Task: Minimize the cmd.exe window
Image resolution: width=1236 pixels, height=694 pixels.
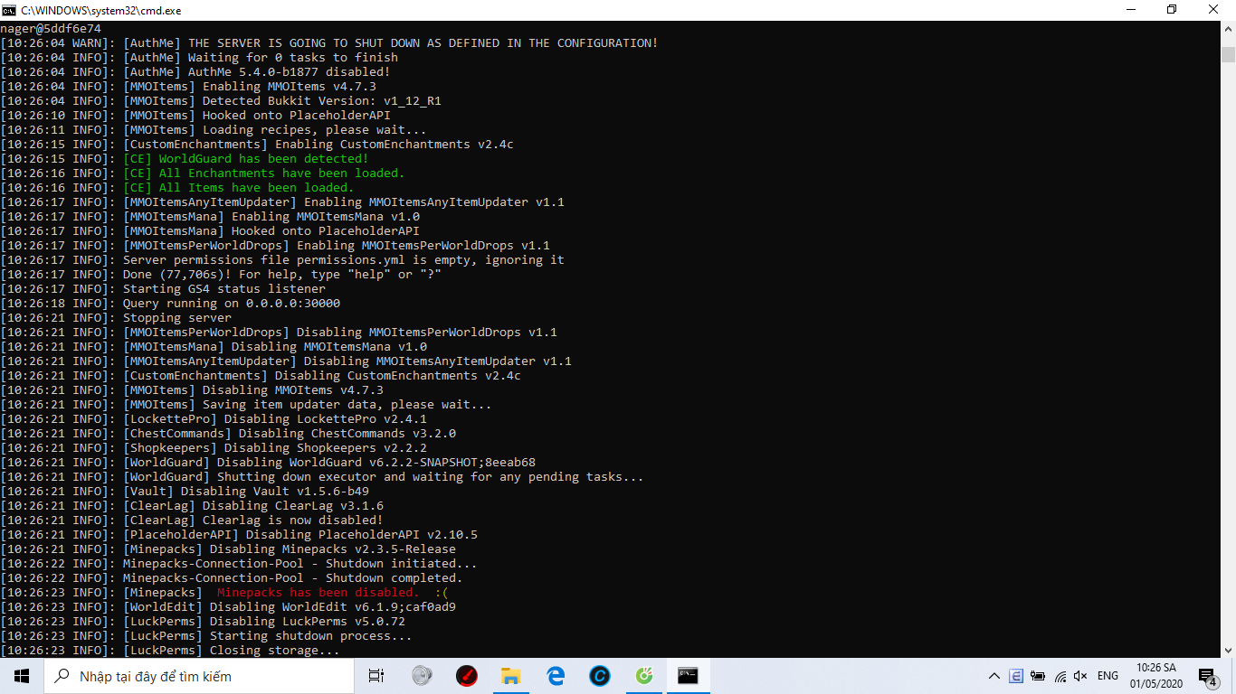Action: [x=1130, y=10]
